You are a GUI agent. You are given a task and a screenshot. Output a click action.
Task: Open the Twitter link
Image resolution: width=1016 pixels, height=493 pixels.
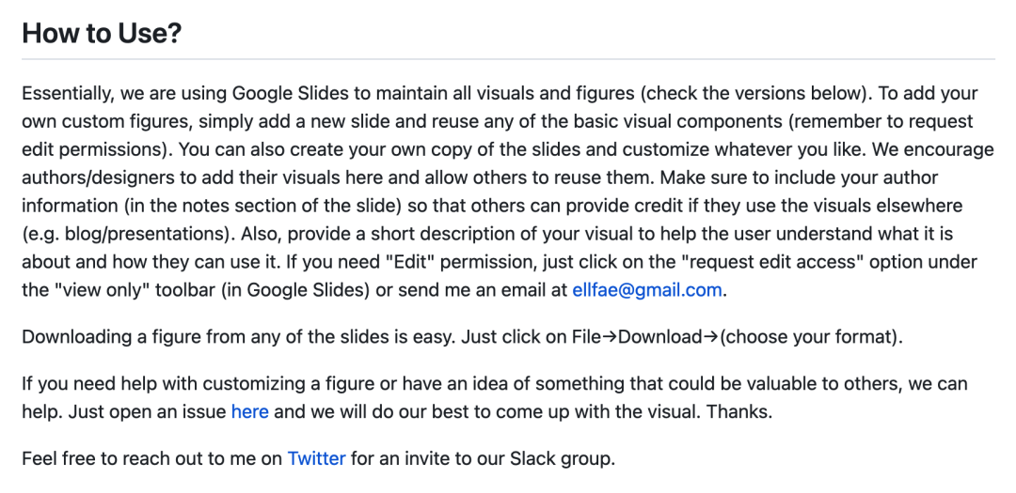[316, 458]
